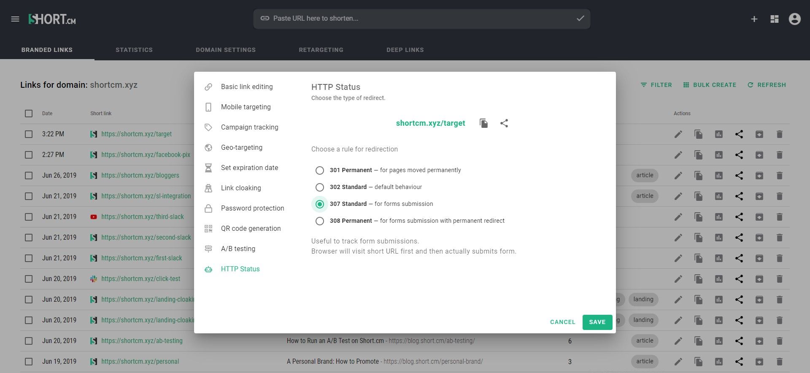This screenshot has width=810, height=373.
Task: Switch to Statistics tab
Action: tap(134, 50)
